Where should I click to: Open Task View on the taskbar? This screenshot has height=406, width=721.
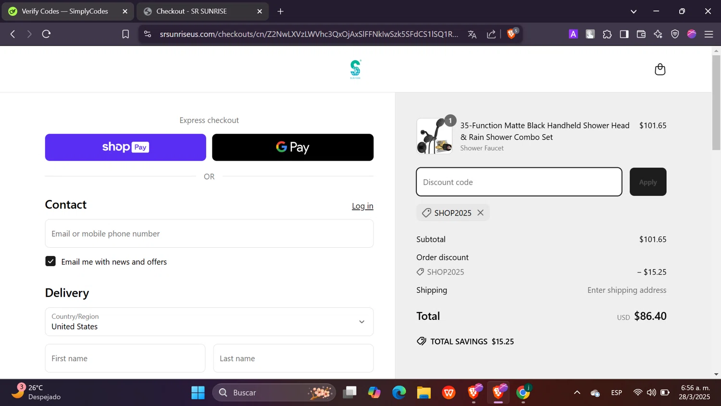[349, 393]
